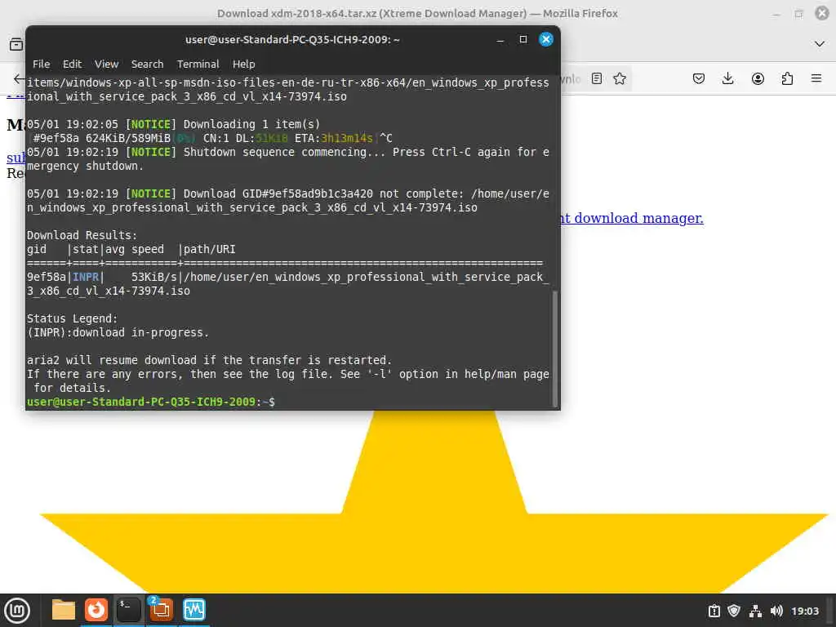Screen dimensions: 836x627
Task: Open the terminal View menu
Action: (x=107, y=64)
